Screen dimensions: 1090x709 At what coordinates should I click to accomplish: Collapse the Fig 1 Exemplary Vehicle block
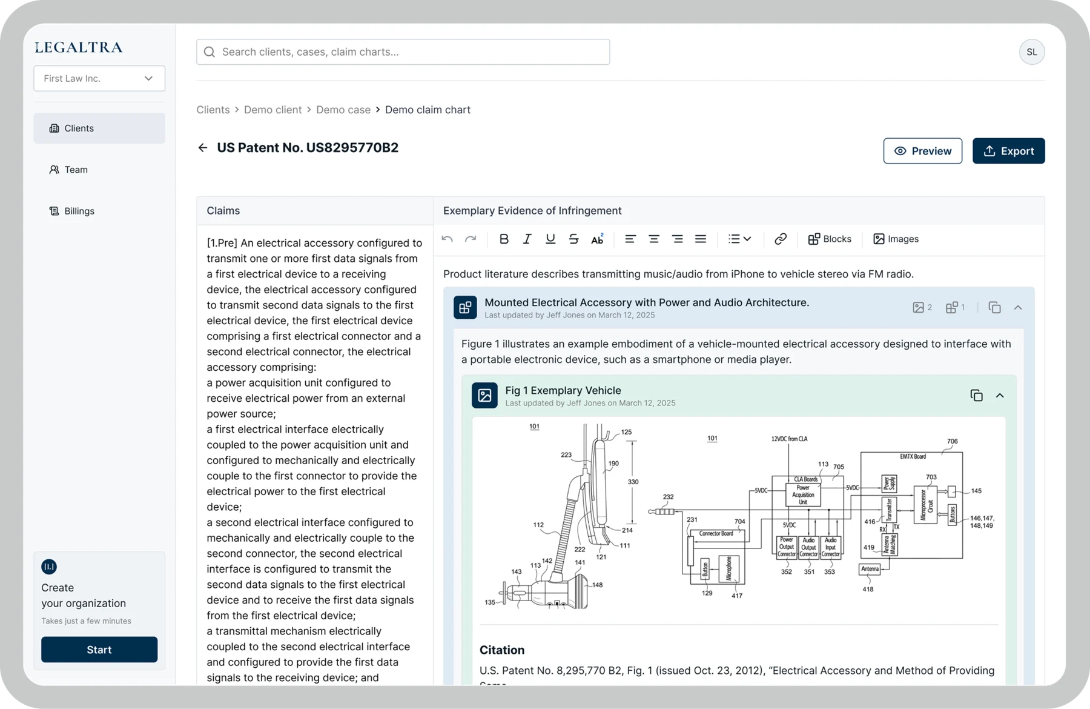1000,396
